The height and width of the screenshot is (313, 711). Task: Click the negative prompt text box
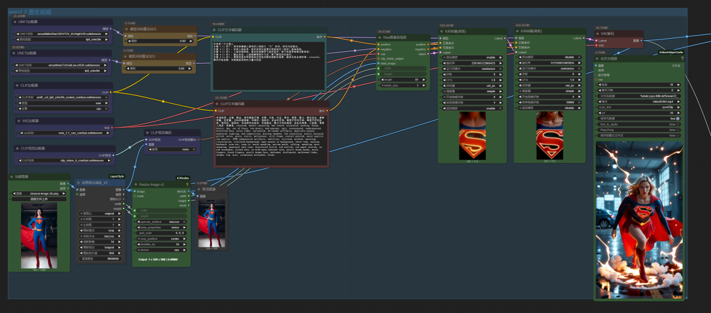[271, 137]
